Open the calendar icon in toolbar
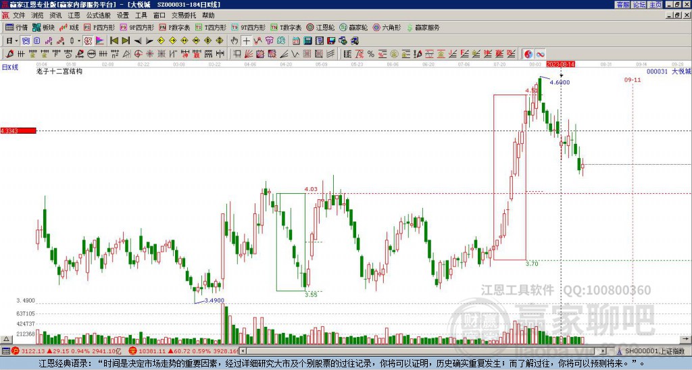This screenshot has width=692, height=370. pyautogui.click(x=296, y=41)
